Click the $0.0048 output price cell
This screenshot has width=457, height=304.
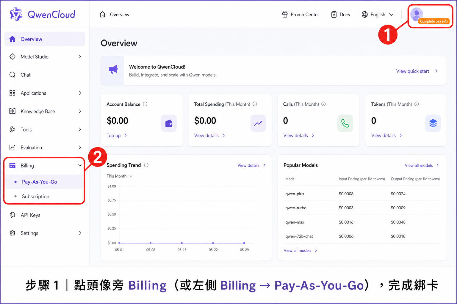(398, 222)
